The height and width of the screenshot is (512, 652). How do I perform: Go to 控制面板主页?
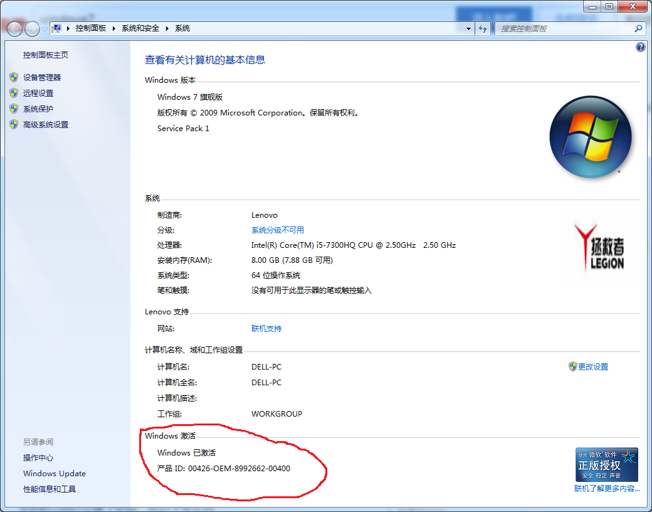46,55
